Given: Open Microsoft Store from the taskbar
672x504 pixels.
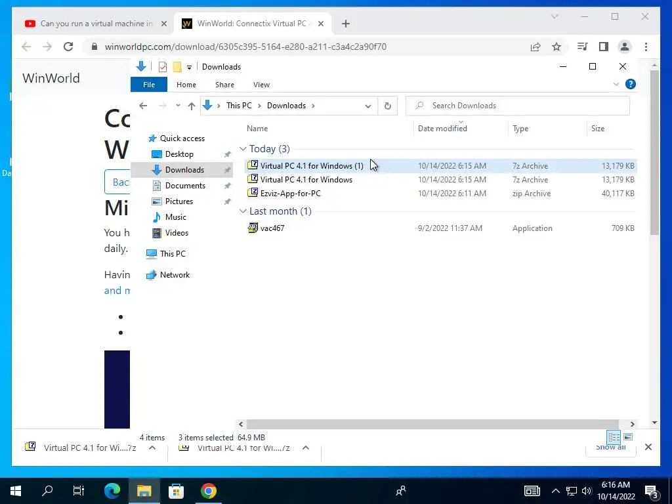Looking at the screenshot, I should pos(176,491).
